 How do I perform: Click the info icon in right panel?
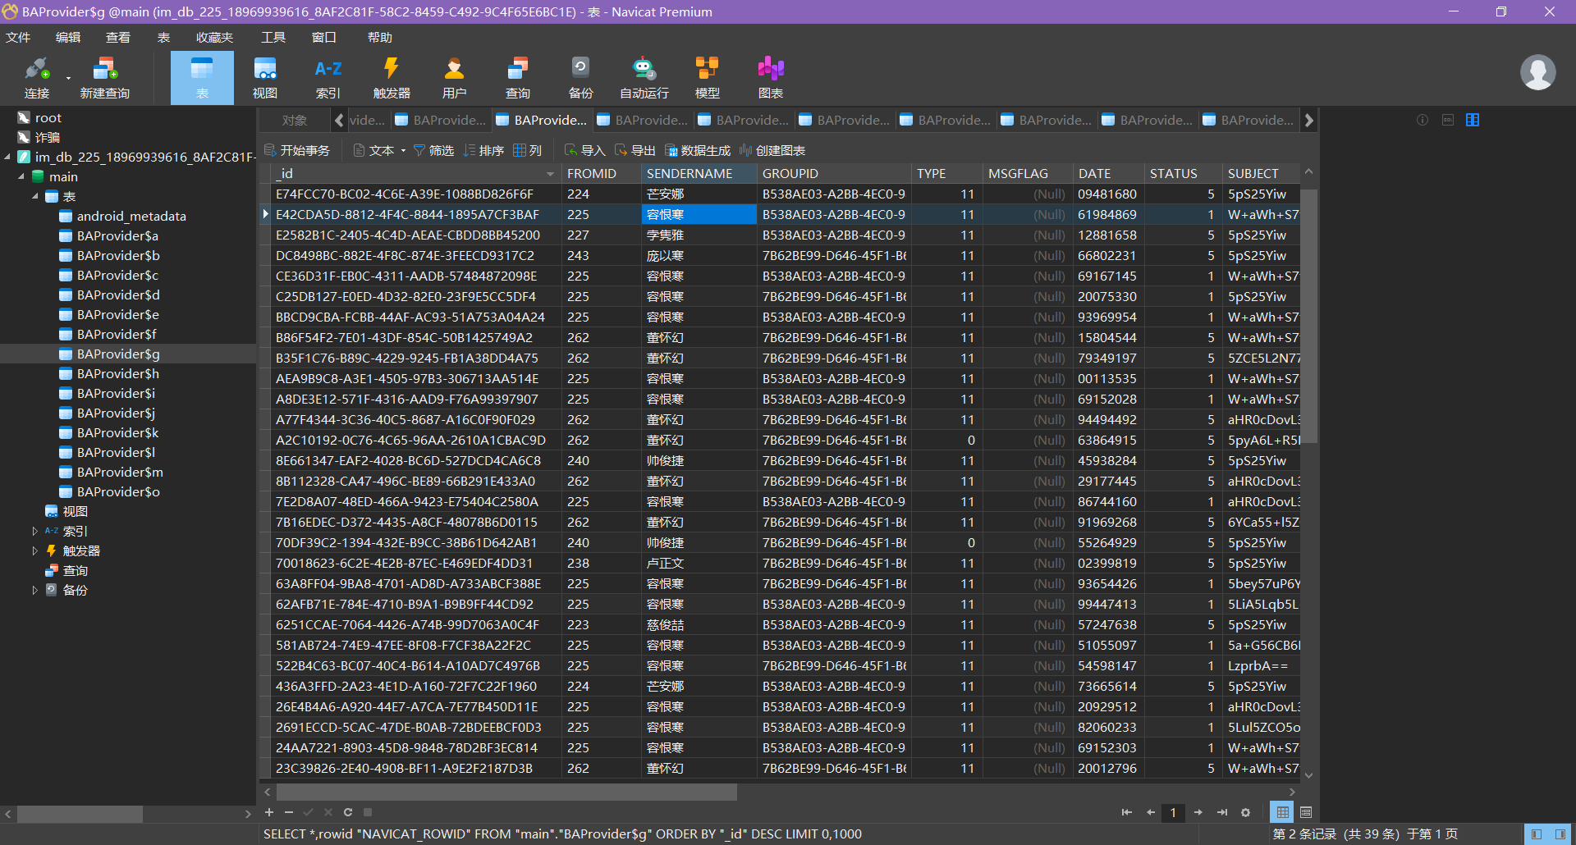1423,120
